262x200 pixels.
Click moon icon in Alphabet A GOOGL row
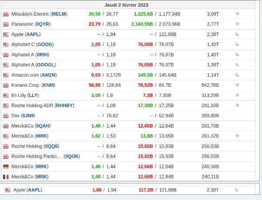pos(237,65)
